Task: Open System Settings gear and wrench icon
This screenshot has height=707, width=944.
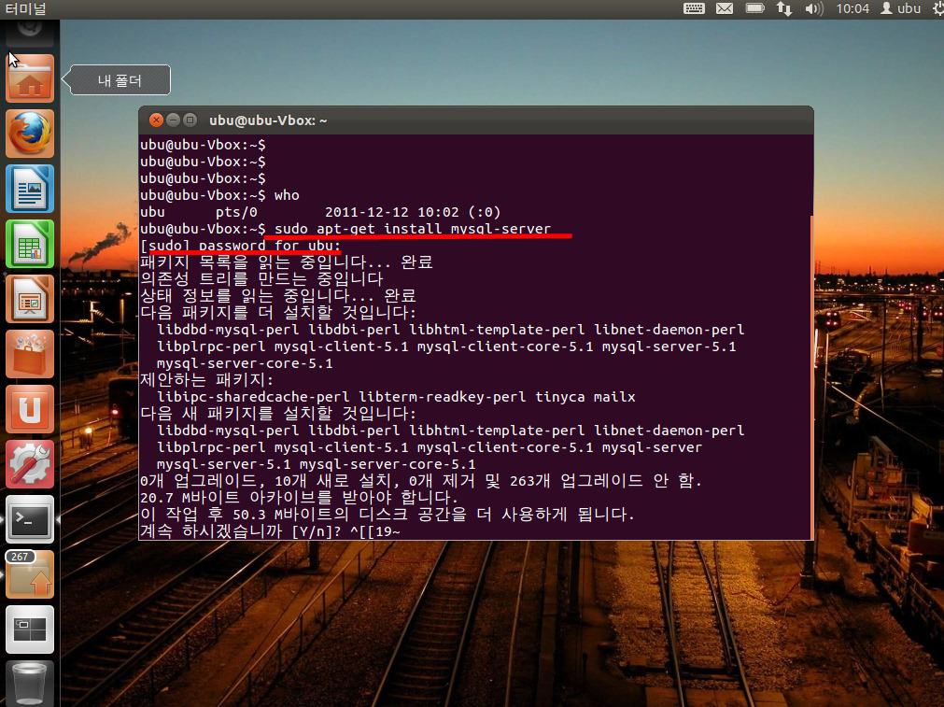Action: pos(30,464)
